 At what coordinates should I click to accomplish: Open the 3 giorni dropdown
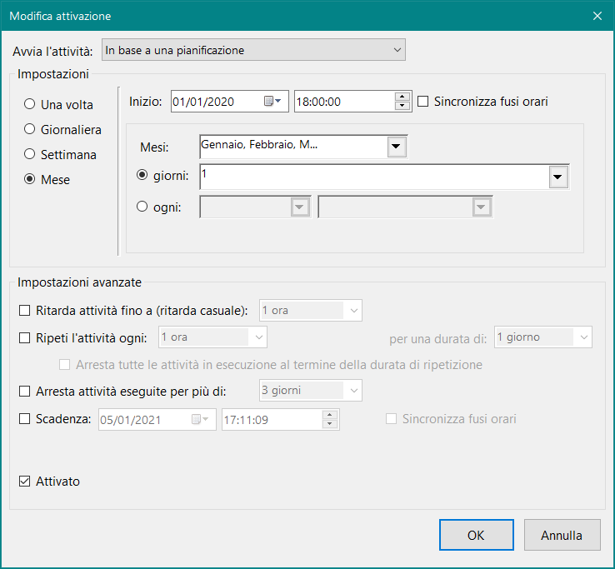(x=354, y=391)
